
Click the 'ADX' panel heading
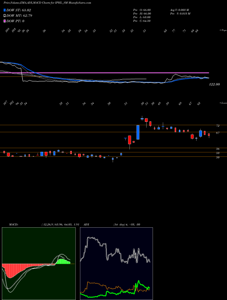click(86, 225)
